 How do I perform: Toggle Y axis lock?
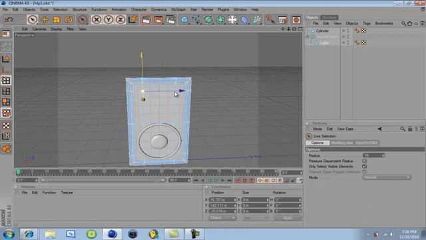(108, 19)
